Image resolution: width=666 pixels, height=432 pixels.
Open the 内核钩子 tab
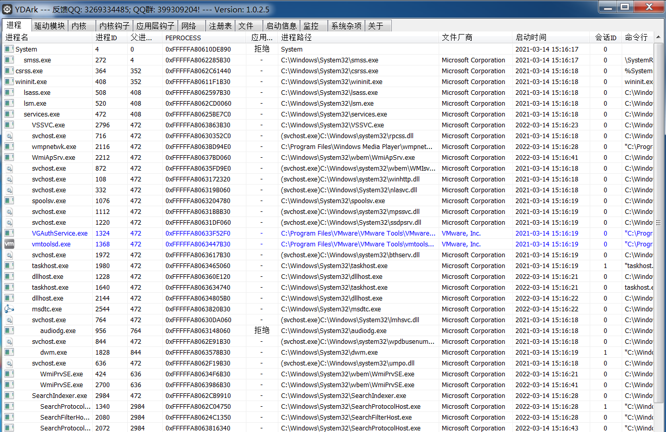click(x=114, y=26)
